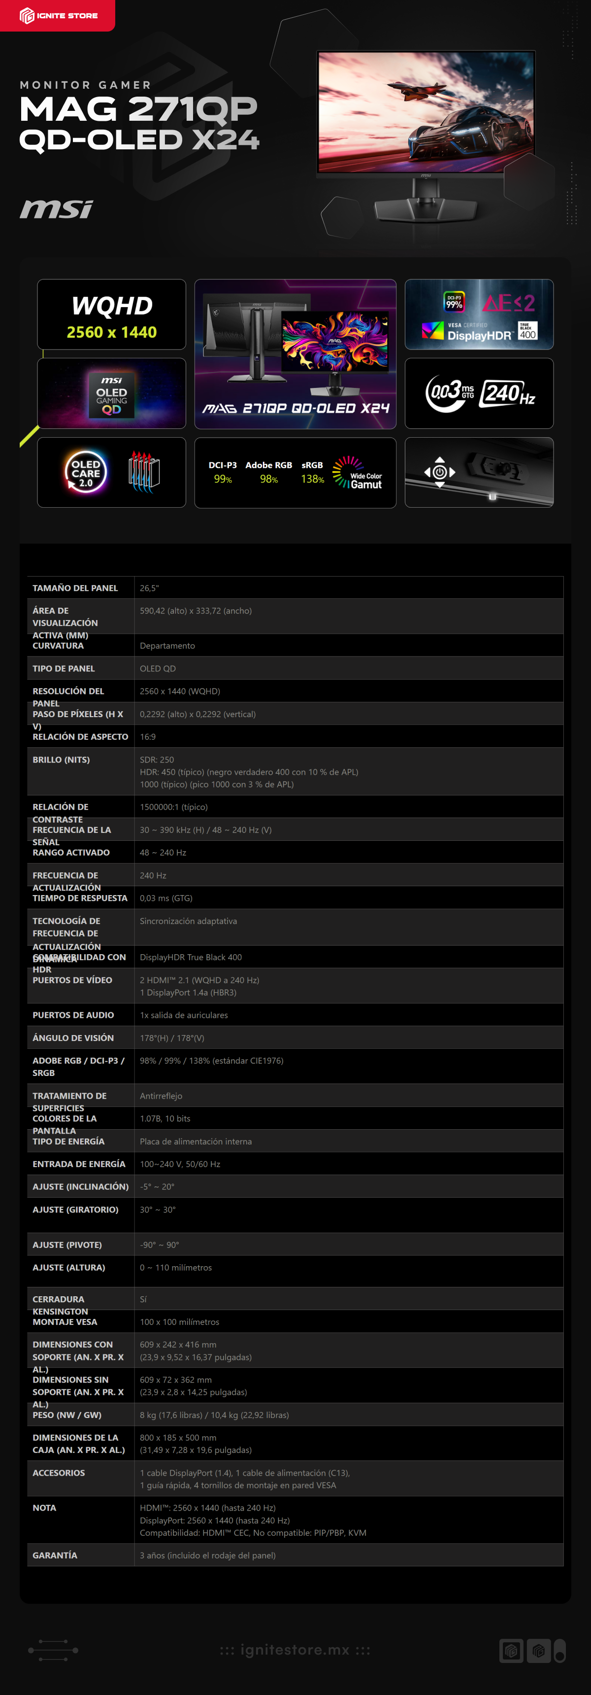The height and width of the screenshot is (1695, 591).
Task: Click the MAG 271QP QD-OLED X24 title
Action: point(139,124)
